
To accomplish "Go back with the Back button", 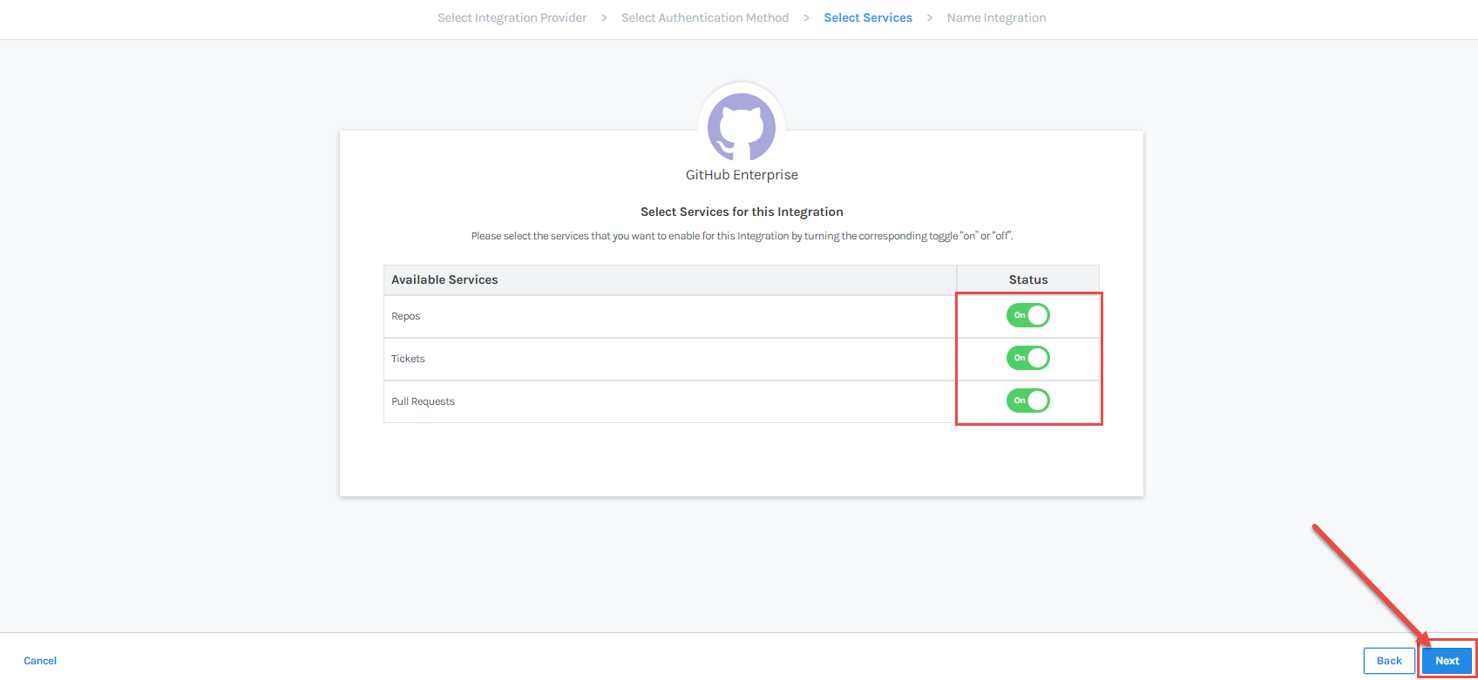I will [x=1389, y=661].
